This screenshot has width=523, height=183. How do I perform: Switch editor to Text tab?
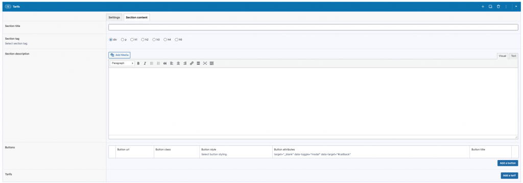pyautogui.click(x=514, y=56)
